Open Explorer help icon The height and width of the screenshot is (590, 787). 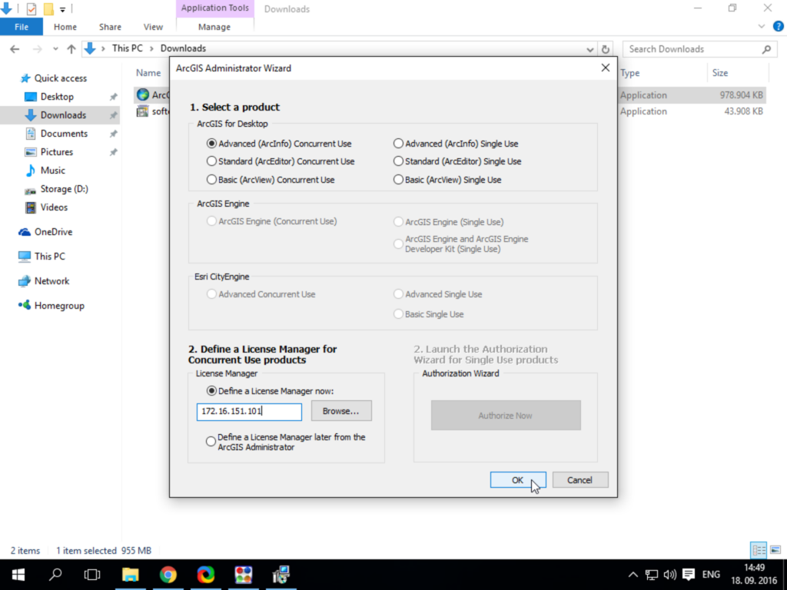click(x=779, y=27)
